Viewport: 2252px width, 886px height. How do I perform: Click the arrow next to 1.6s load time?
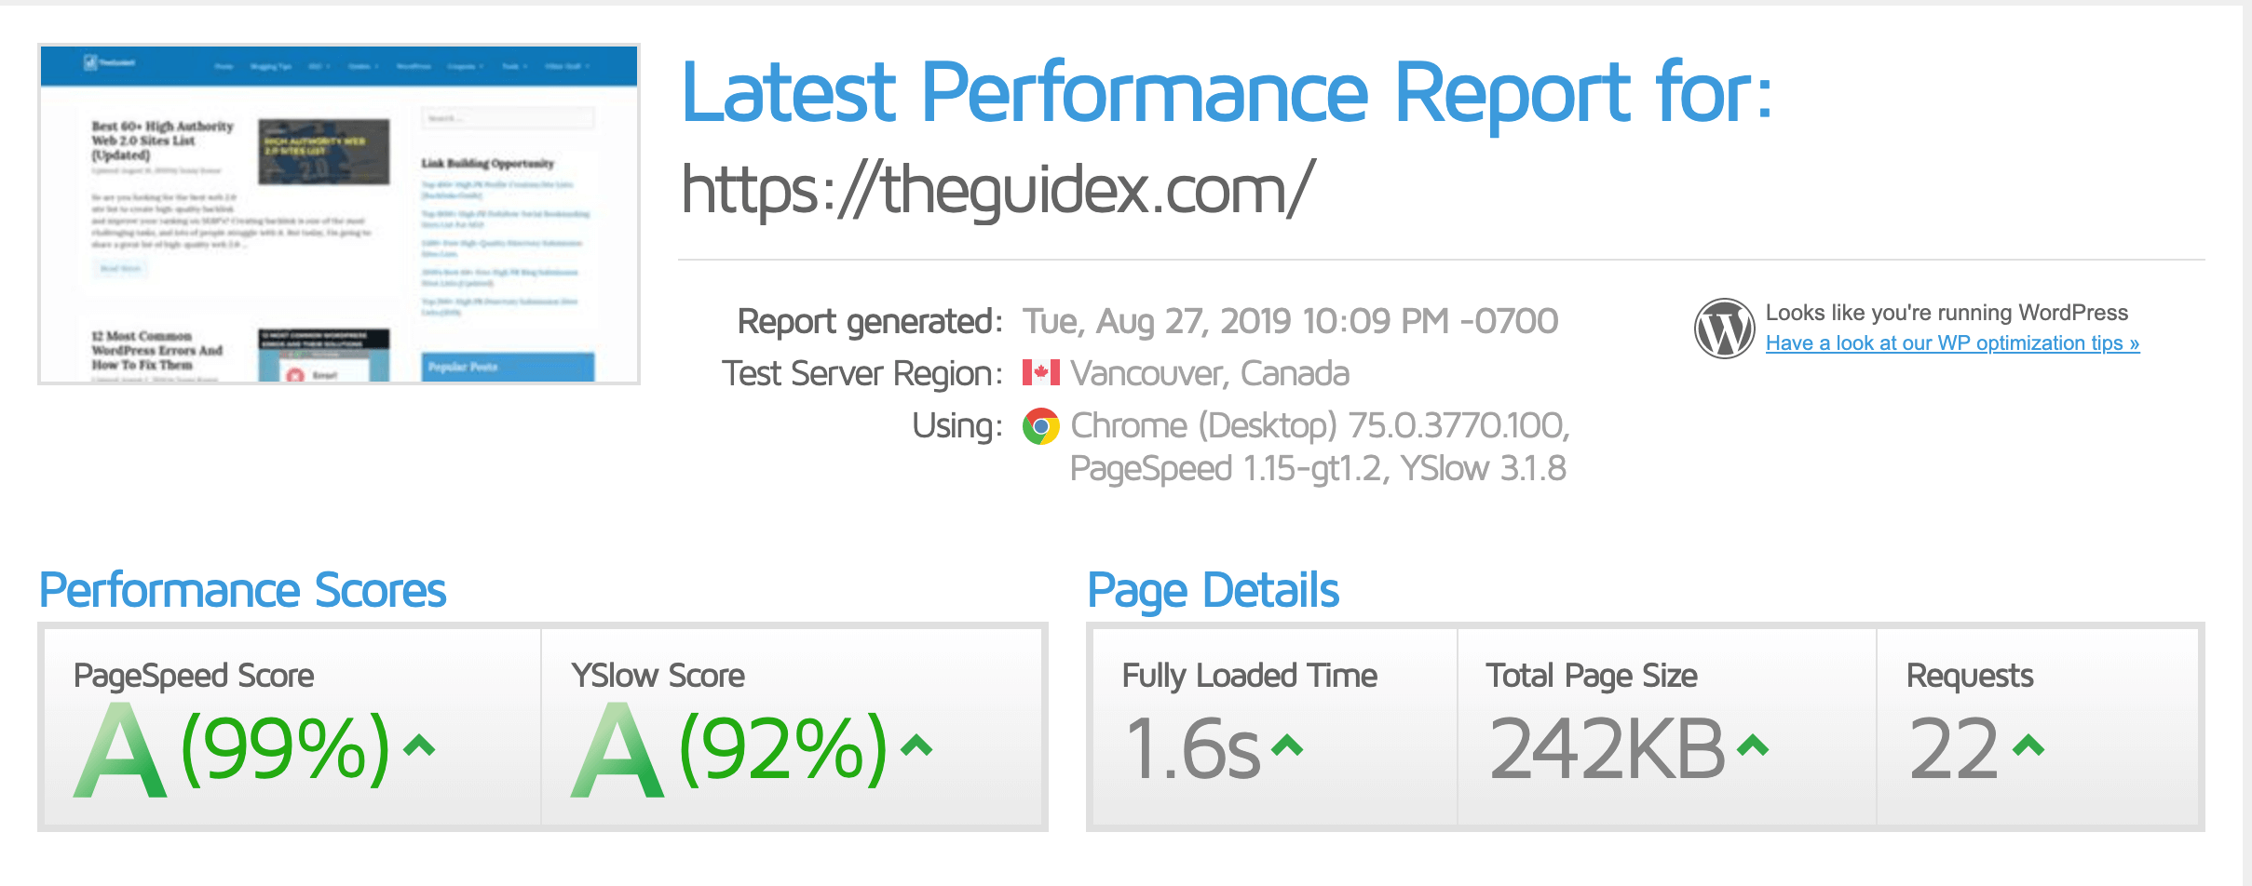tap(1287, 745)
